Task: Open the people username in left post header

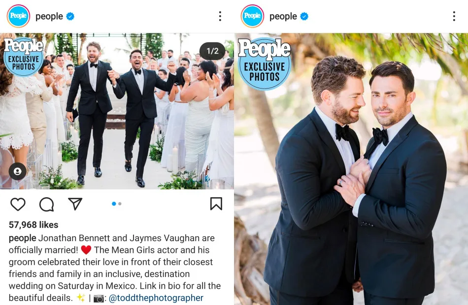Action: [49, 16]
